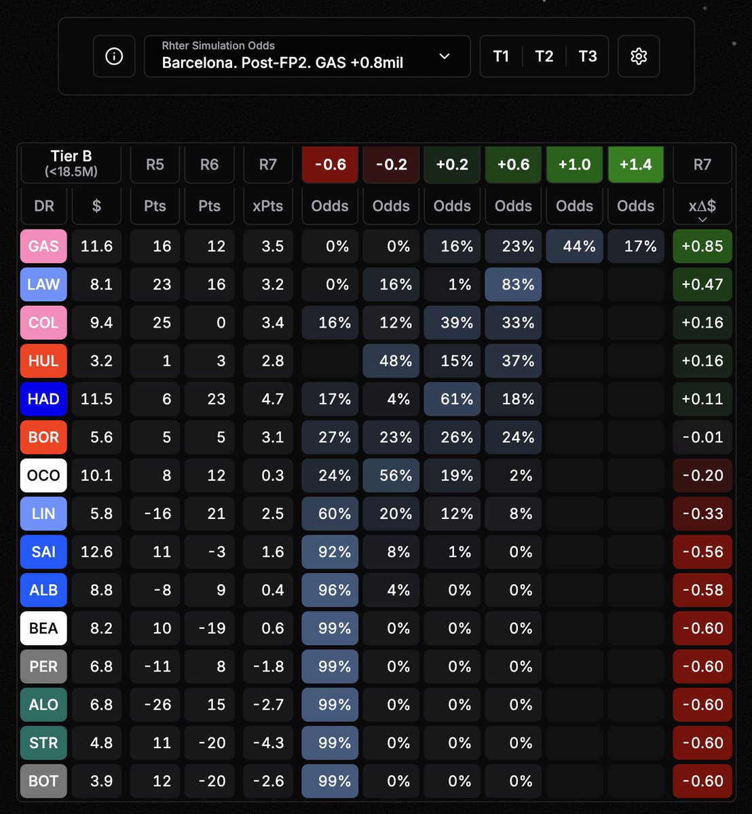Click the 4.7 xPts for HAD
752x814 pixels.
[268, 399]
